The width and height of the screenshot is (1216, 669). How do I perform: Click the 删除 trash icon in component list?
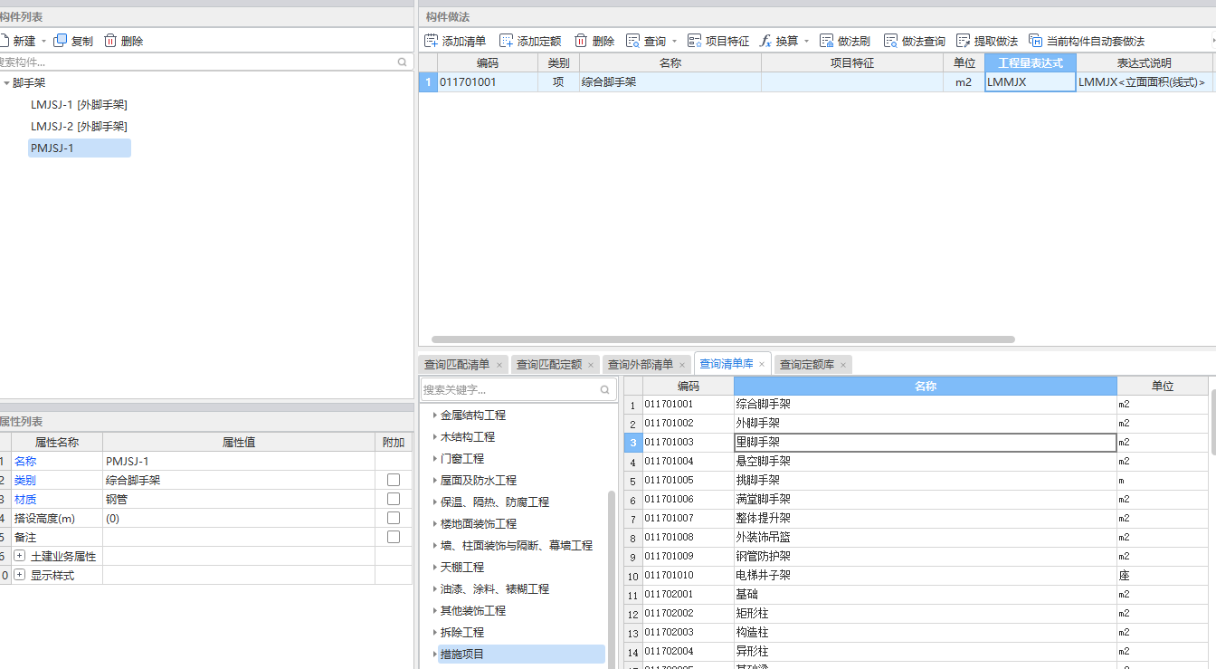click(110, 41)
